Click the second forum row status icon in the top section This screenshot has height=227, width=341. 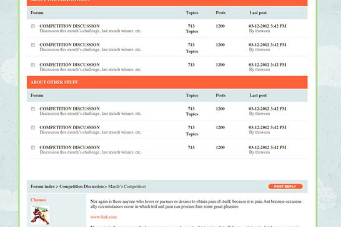pos(33,45)
